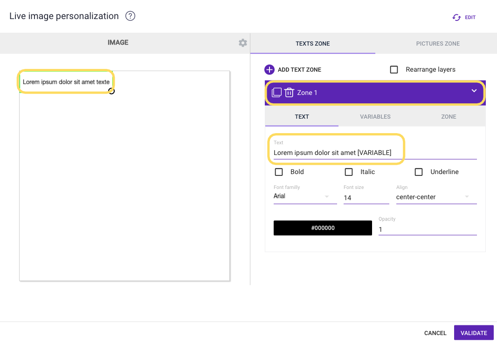Click the Edit refresh arrows icon
This screenshot has height=343, width=497.
[x=456, y=18]
